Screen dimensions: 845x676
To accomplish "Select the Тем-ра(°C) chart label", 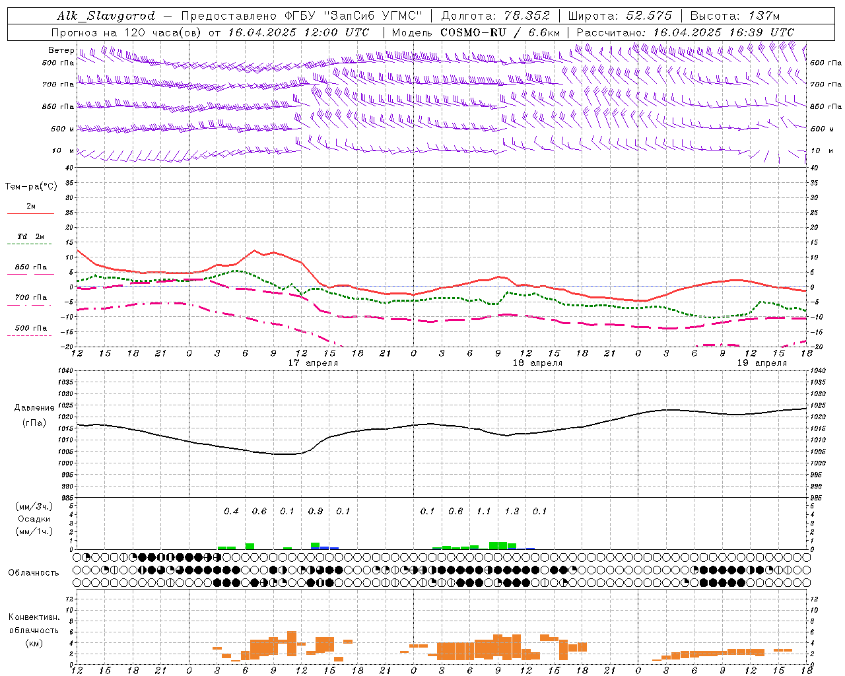I will click(x=31, y=187).
